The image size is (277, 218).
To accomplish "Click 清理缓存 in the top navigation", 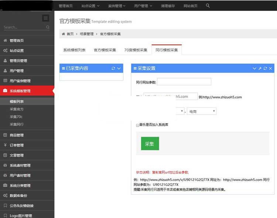I will pos(168,6).
